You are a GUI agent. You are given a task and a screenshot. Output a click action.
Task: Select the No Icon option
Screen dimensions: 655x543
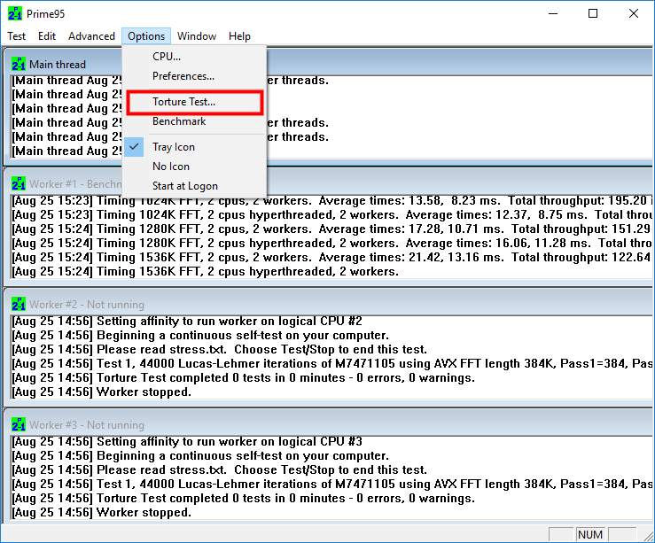click(170, 167)
